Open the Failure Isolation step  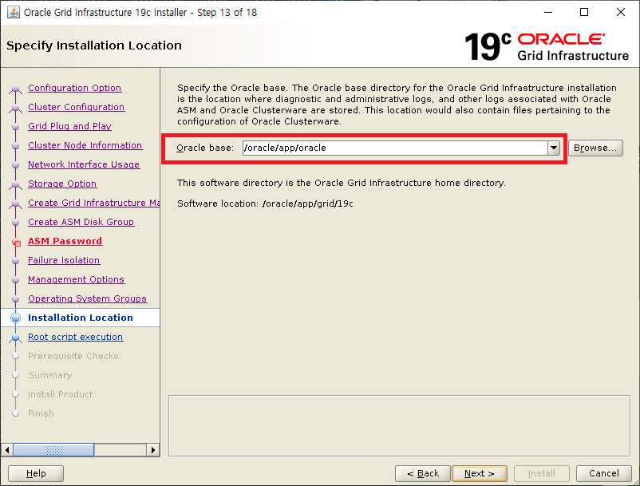click(64, 260)
